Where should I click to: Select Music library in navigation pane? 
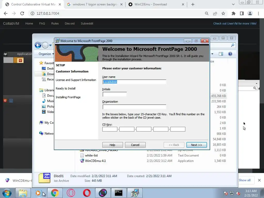[x=48, y=101]
